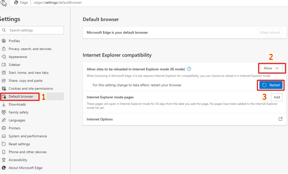Open About Microsoft Edge page
Image resolution: width=288 pixels, height=174 pixels.
pyautogui.click(x=25, y=168)
